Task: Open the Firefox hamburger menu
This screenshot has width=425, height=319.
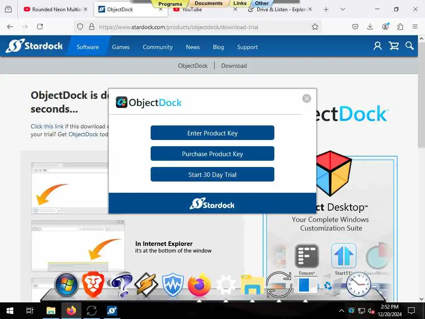Action: (x=415, y=27)
